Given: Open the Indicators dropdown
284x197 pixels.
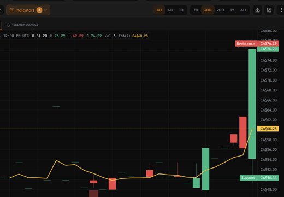Looking at the screenshot, I should (28, 10).
